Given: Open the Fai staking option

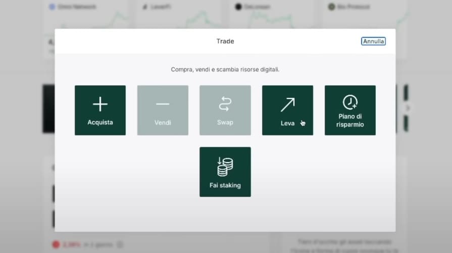Looking at the screenshot, I should [x=225, y=185].
